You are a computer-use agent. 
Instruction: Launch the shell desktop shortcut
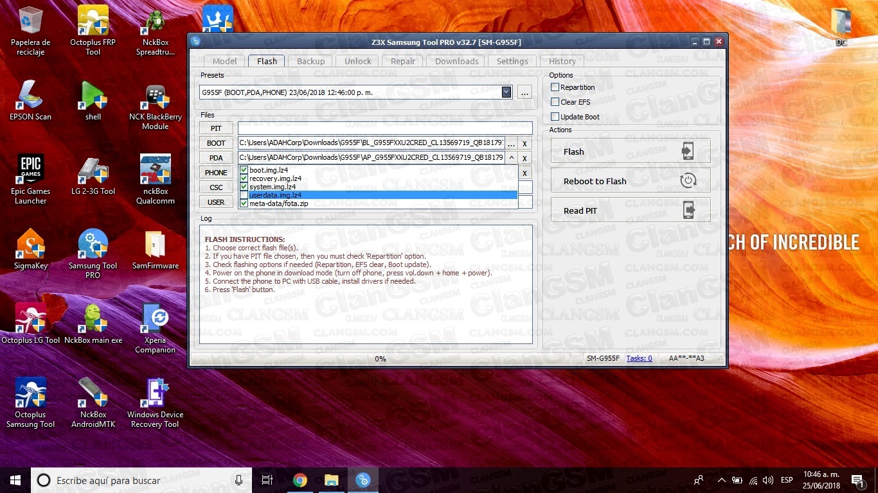(93, 100)
